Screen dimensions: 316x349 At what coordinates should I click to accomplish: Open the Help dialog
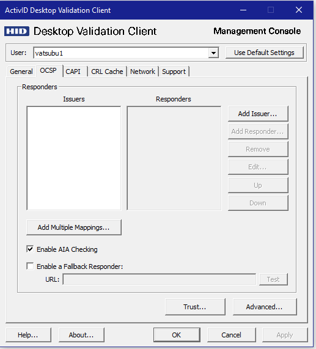point(28,335)
